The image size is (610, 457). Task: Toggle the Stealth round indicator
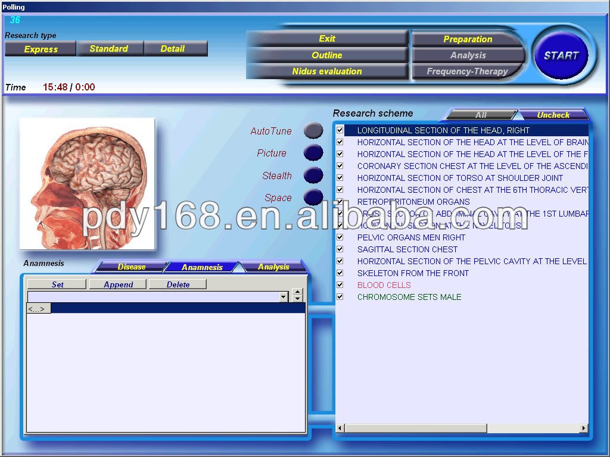pyautogui.click(x=313, y=176)
